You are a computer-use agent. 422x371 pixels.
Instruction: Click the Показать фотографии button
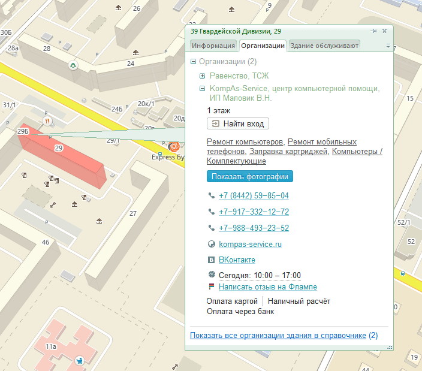250,177
